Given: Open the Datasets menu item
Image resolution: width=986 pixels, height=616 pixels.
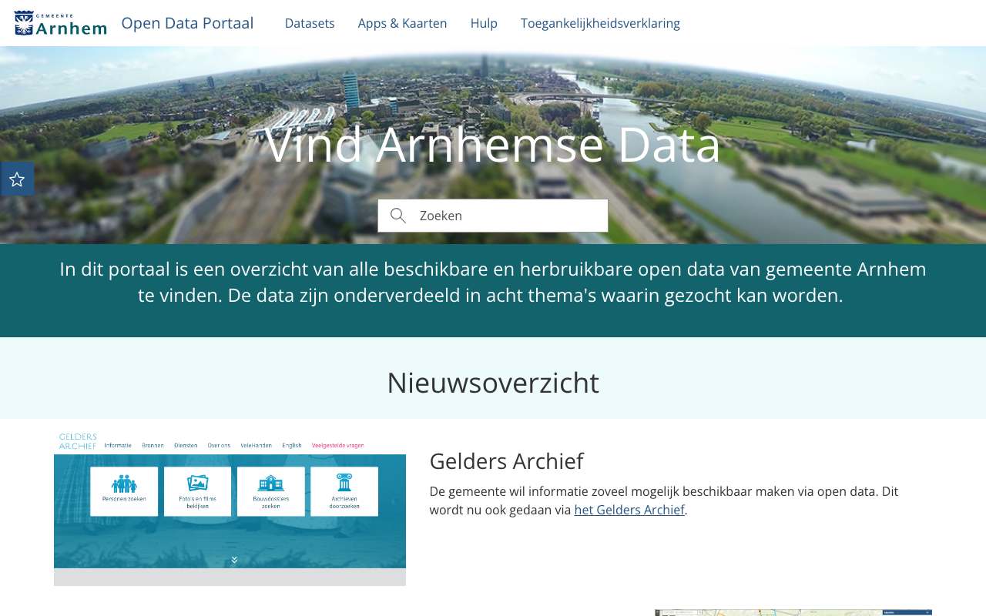Looking at the screenshot, I should (x=310, y=23).
